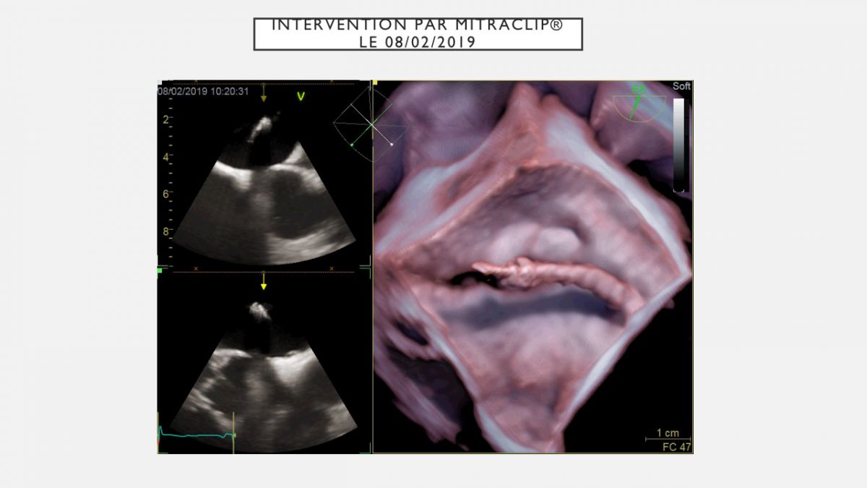Screen dimensions: 867x488
Task: Click the "1 cm" scale label
Action: click(x=668, y=433)
